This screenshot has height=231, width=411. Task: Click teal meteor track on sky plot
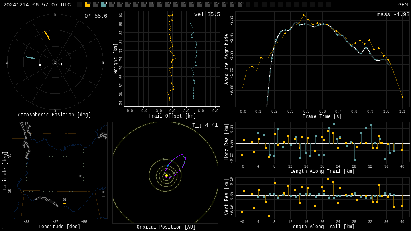tap(30, 58)
